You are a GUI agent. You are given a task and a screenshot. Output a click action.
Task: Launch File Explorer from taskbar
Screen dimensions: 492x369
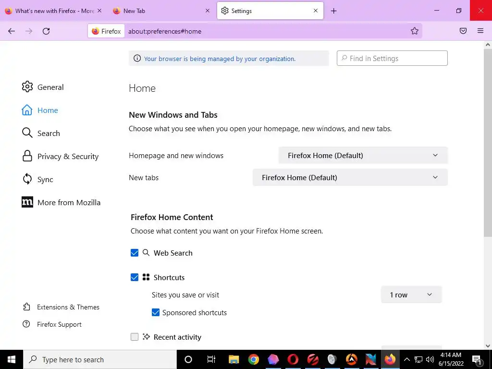point(234,359)
